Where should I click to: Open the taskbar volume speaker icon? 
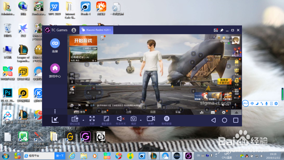pos(262,156)
